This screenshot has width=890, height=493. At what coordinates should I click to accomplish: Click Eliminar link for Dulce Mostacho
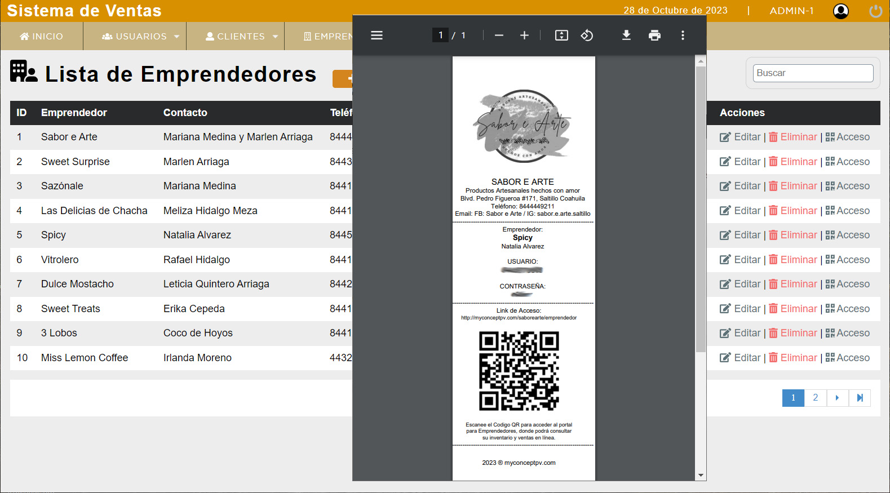point(799,284)
